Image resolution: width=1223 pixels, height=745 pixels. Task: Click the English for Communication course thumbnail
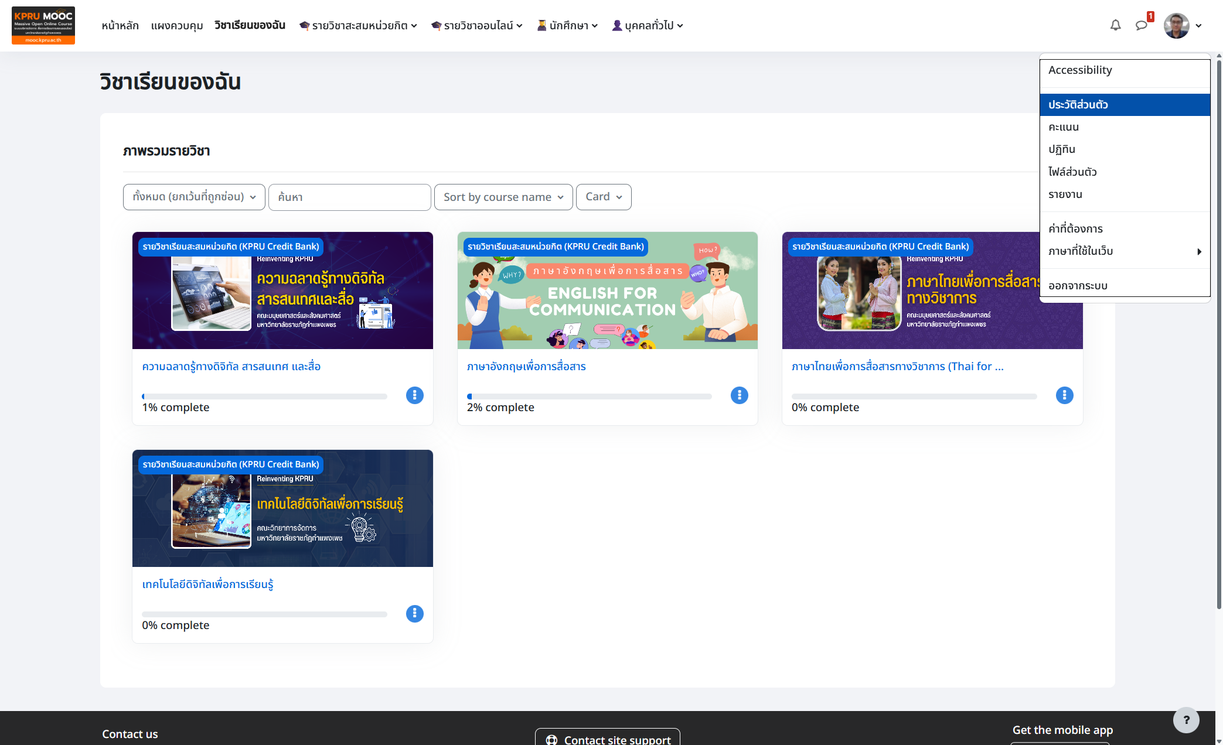607,291
